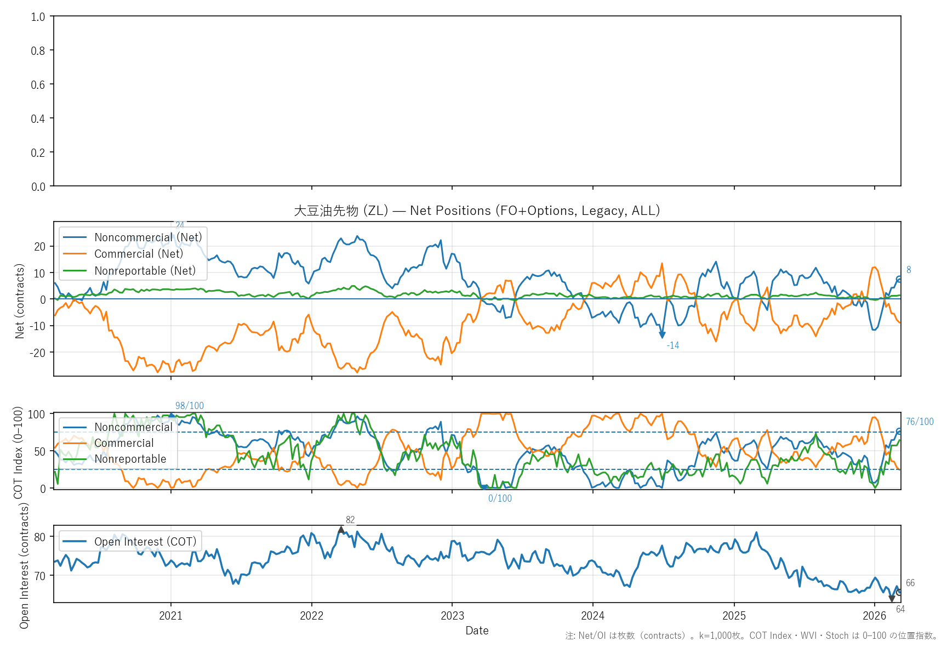Click the -14 minimum arrow marker

pos(662,334)
